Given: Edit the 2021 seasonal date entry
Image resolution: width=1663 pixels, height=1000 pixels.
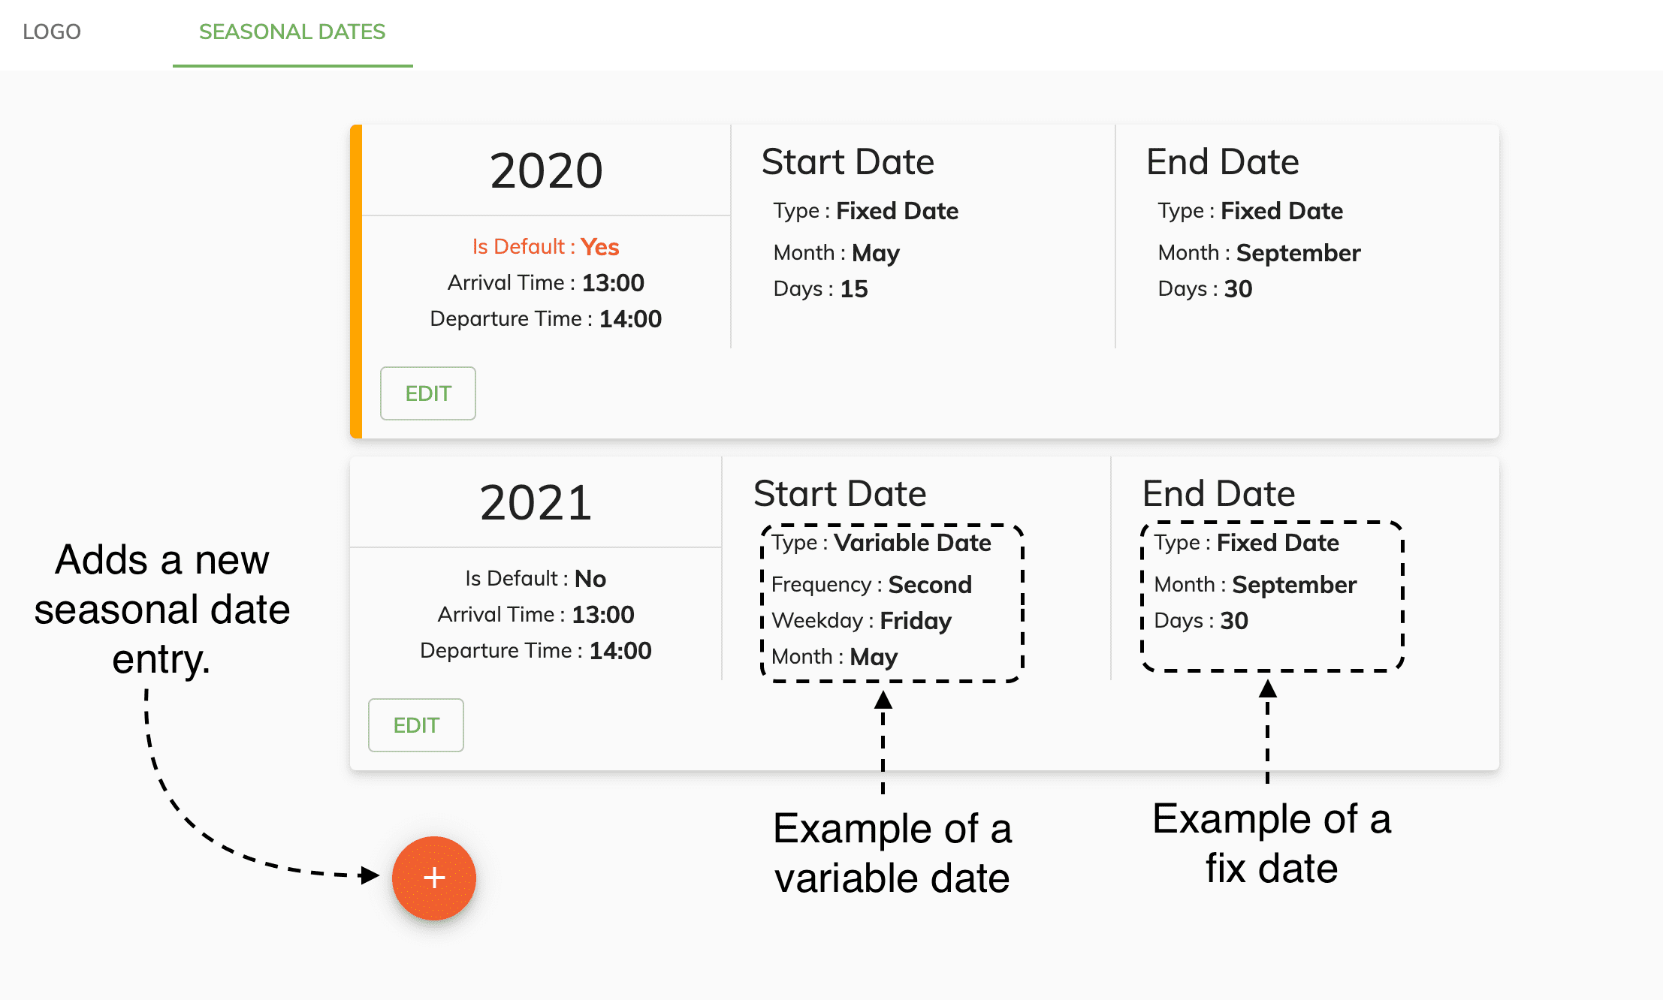Looking at the screenshot, I should (416, 725).
